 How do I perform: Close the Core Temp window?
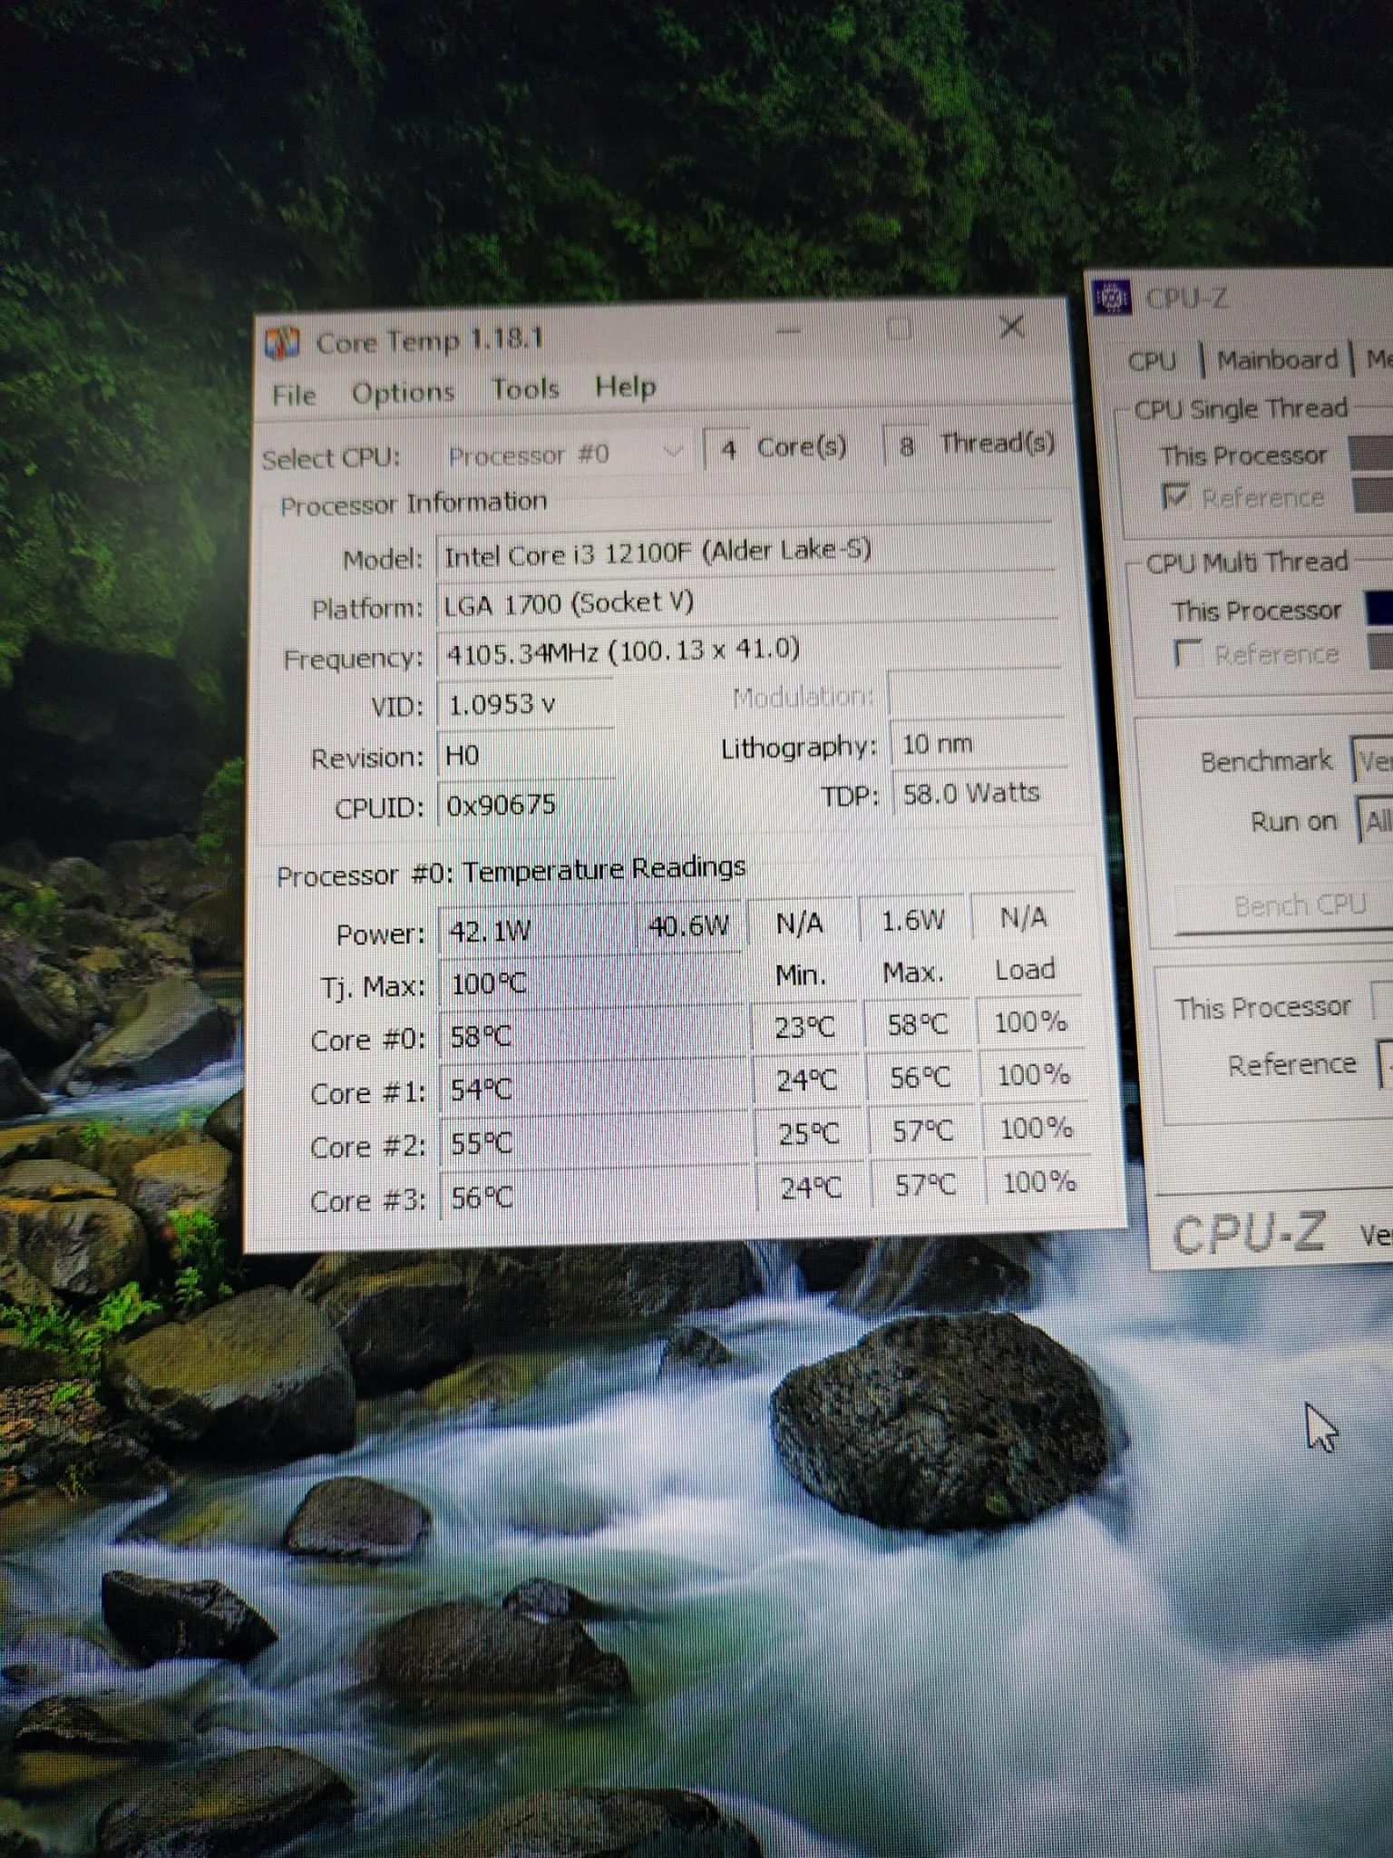(1011, 327)
